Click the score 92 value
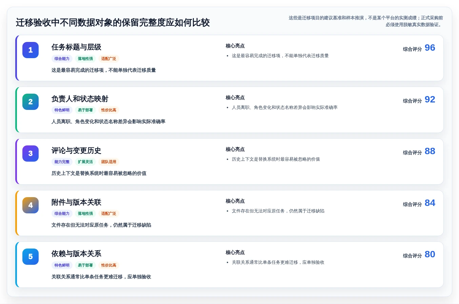The image size is (459, 304). coord(430,99)
